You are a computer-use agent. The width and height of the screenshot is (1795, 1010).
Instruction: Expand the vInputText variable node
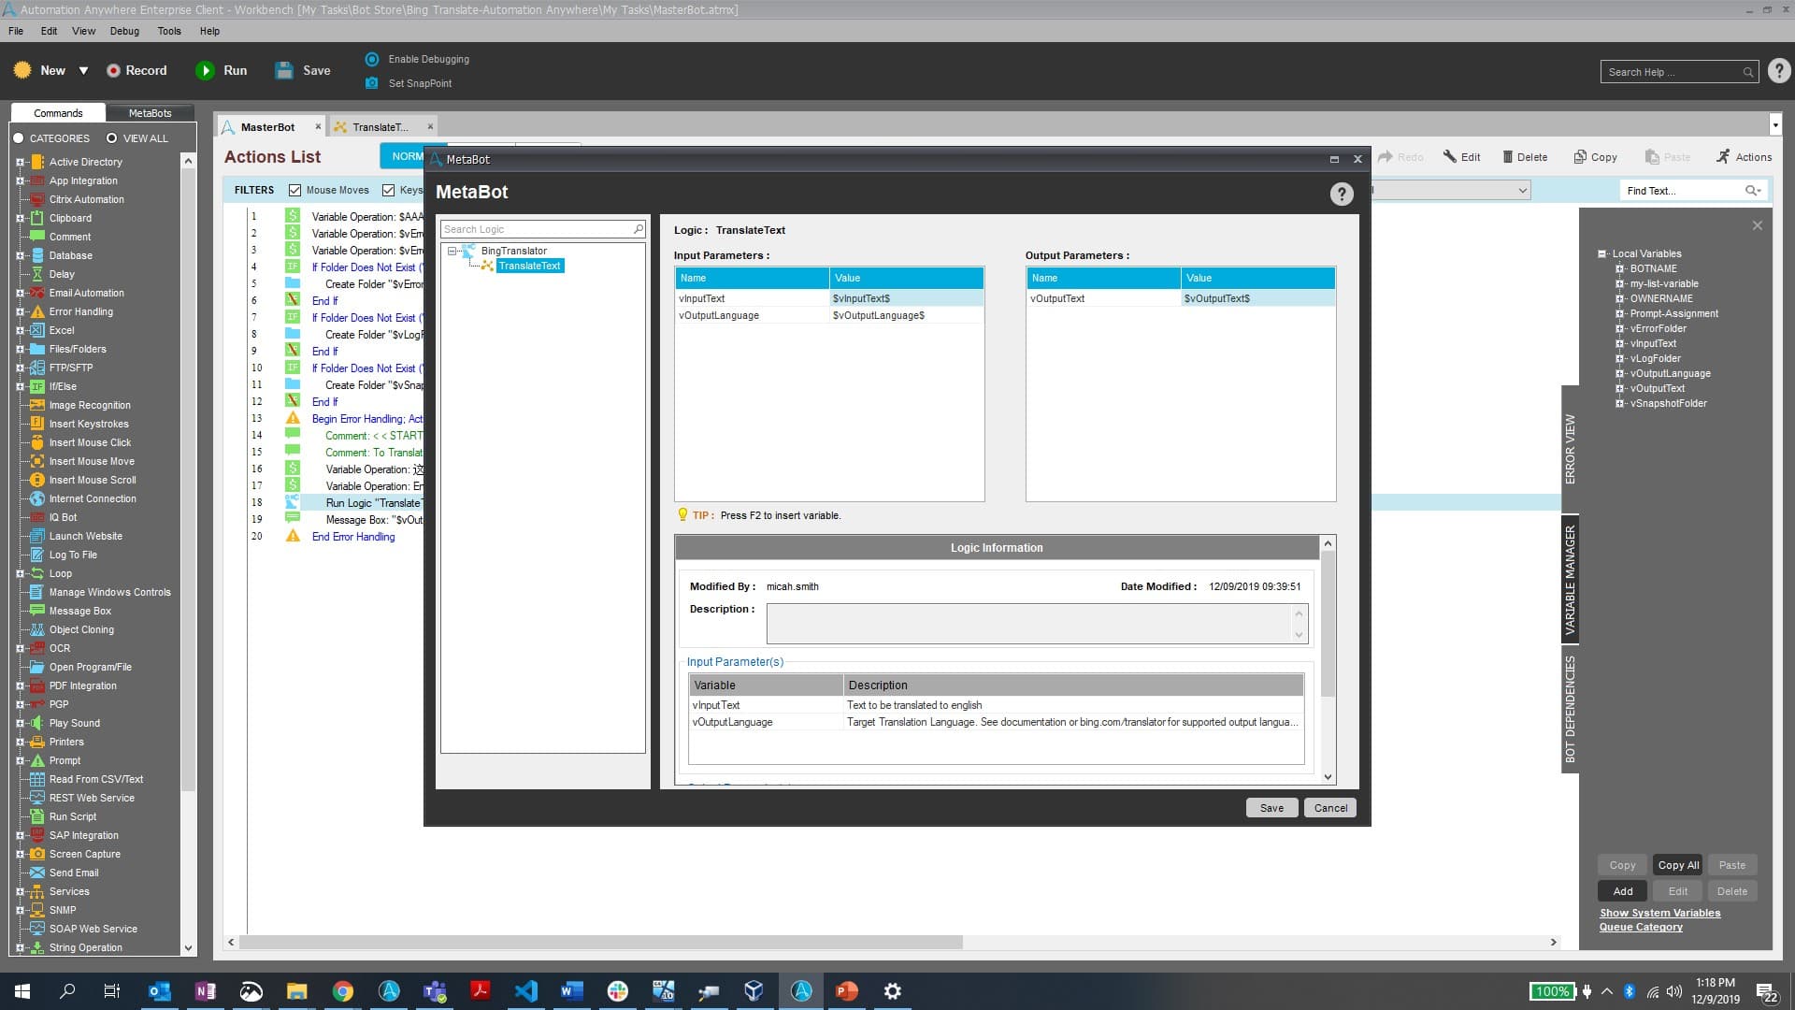coord(1620,343)
